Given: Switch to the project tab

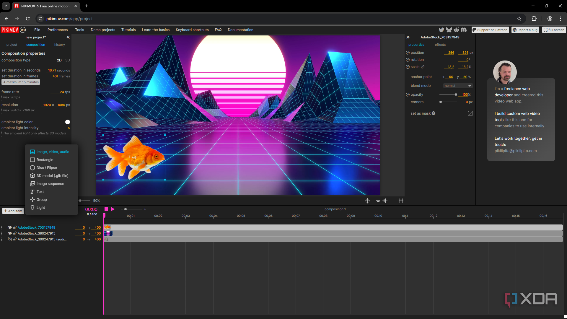Looking at the screenshot, I should (12, 45).
